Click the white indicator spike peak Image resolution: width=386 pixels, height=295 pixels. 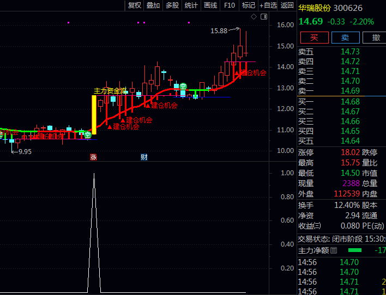pyautogui.click(x=94, y=174)
